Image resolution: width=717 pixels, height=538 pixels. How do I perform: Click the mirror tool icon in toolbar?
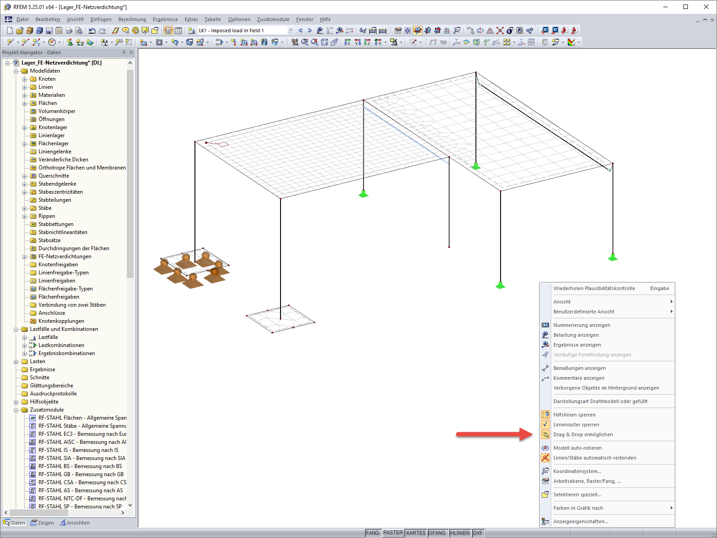coord(490,30)
